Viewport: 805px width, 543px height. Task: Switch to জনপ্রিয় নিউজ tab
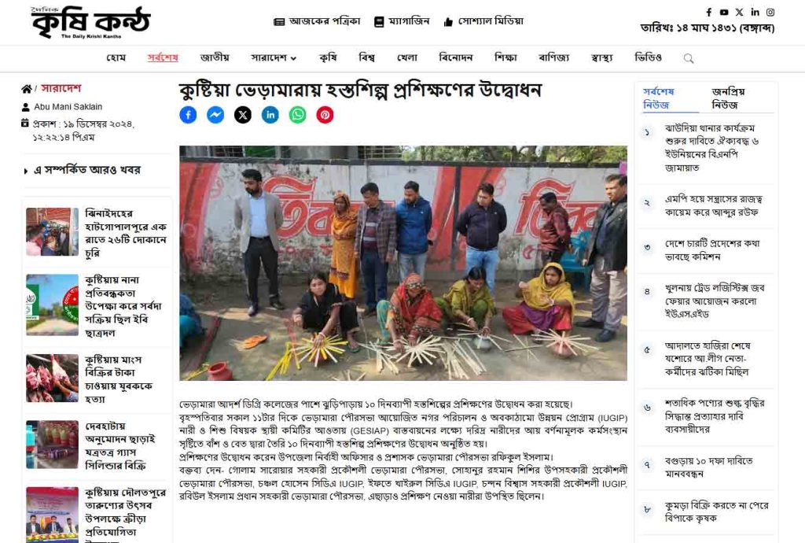[x=729, y=98]
